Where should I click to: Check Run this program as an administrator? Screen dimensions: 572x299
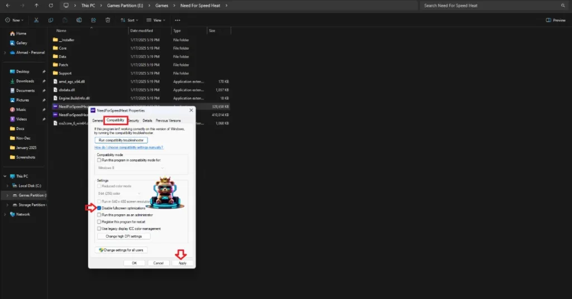99,215
